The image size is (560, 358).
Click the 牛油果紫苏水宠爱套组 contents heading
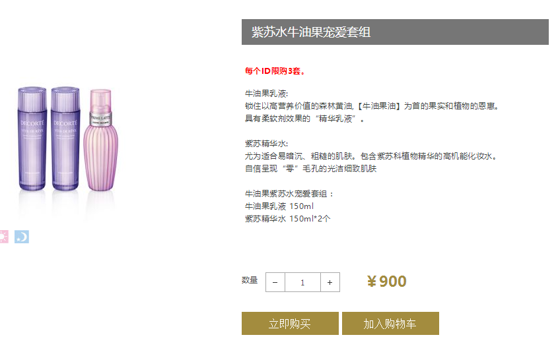pyautogui.click(x=290, y=194)
